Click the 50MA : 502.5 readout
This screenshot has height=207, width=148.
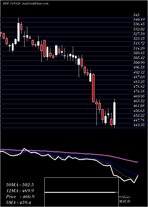coord(20,185)
